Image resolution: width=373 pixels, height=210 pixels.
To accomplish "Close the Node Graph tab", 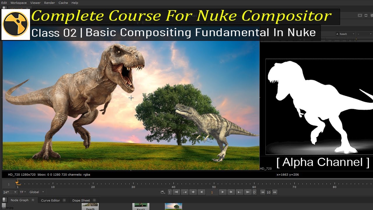I will coord(33,200).
